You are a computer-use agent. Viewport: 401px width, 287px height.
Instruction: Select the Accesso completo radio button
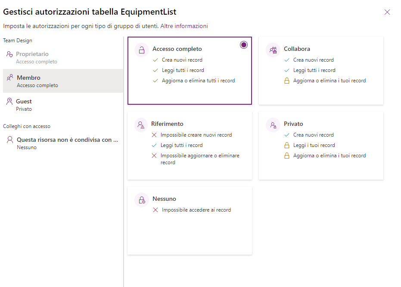[244, 45]
